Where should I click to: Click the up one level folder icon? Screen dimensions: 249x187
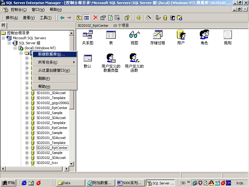point(79,18)
